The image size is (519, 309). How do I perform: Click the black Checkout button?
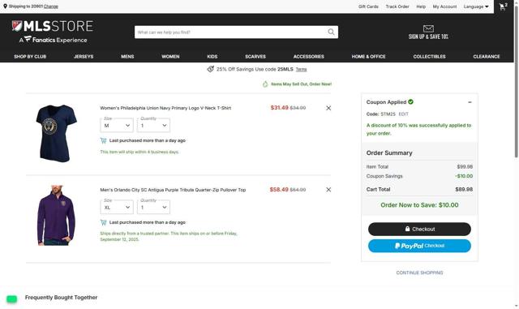(x=419, y=229)
